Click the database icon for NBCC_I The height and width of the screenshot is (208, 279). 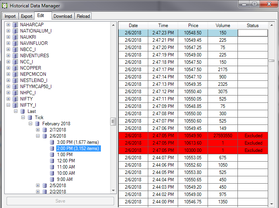tap(15, 49)
